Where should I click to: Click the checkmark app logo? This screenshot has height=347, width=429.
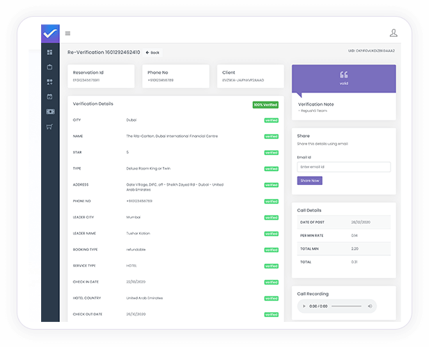[50, 33]
